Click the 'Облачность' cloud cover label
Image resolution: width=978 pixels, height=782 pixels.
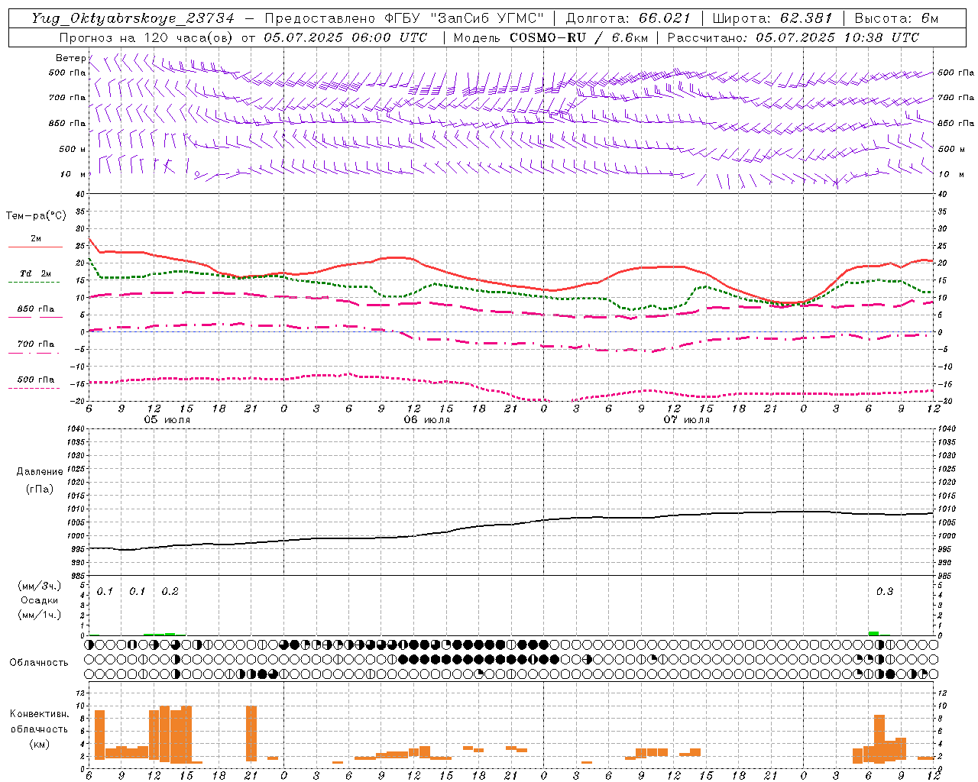tap(39, 663)
